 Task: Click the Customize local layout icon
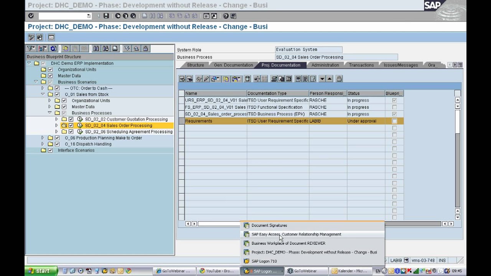click(233, 16)
